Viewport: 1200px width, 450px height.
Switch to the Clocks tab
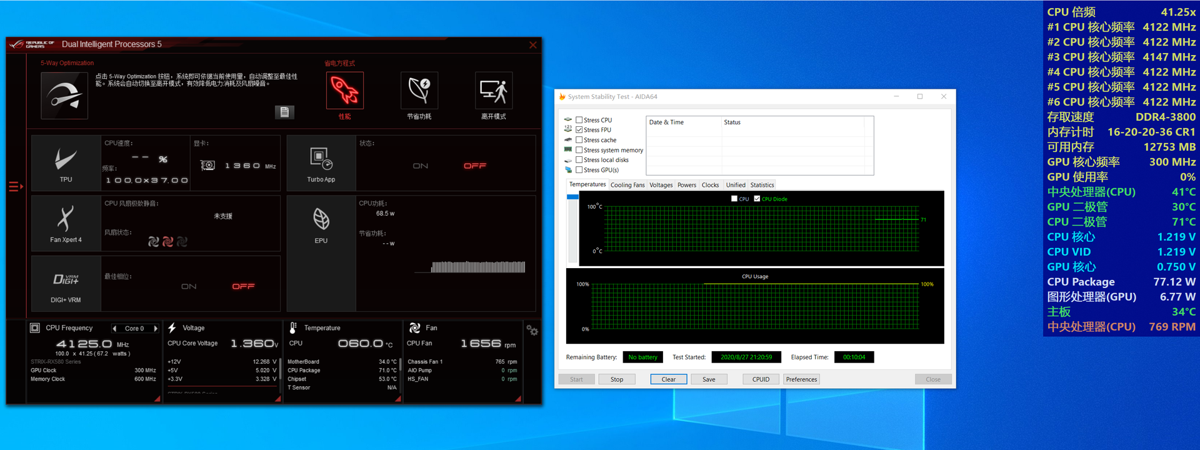(x=710, y=185)
